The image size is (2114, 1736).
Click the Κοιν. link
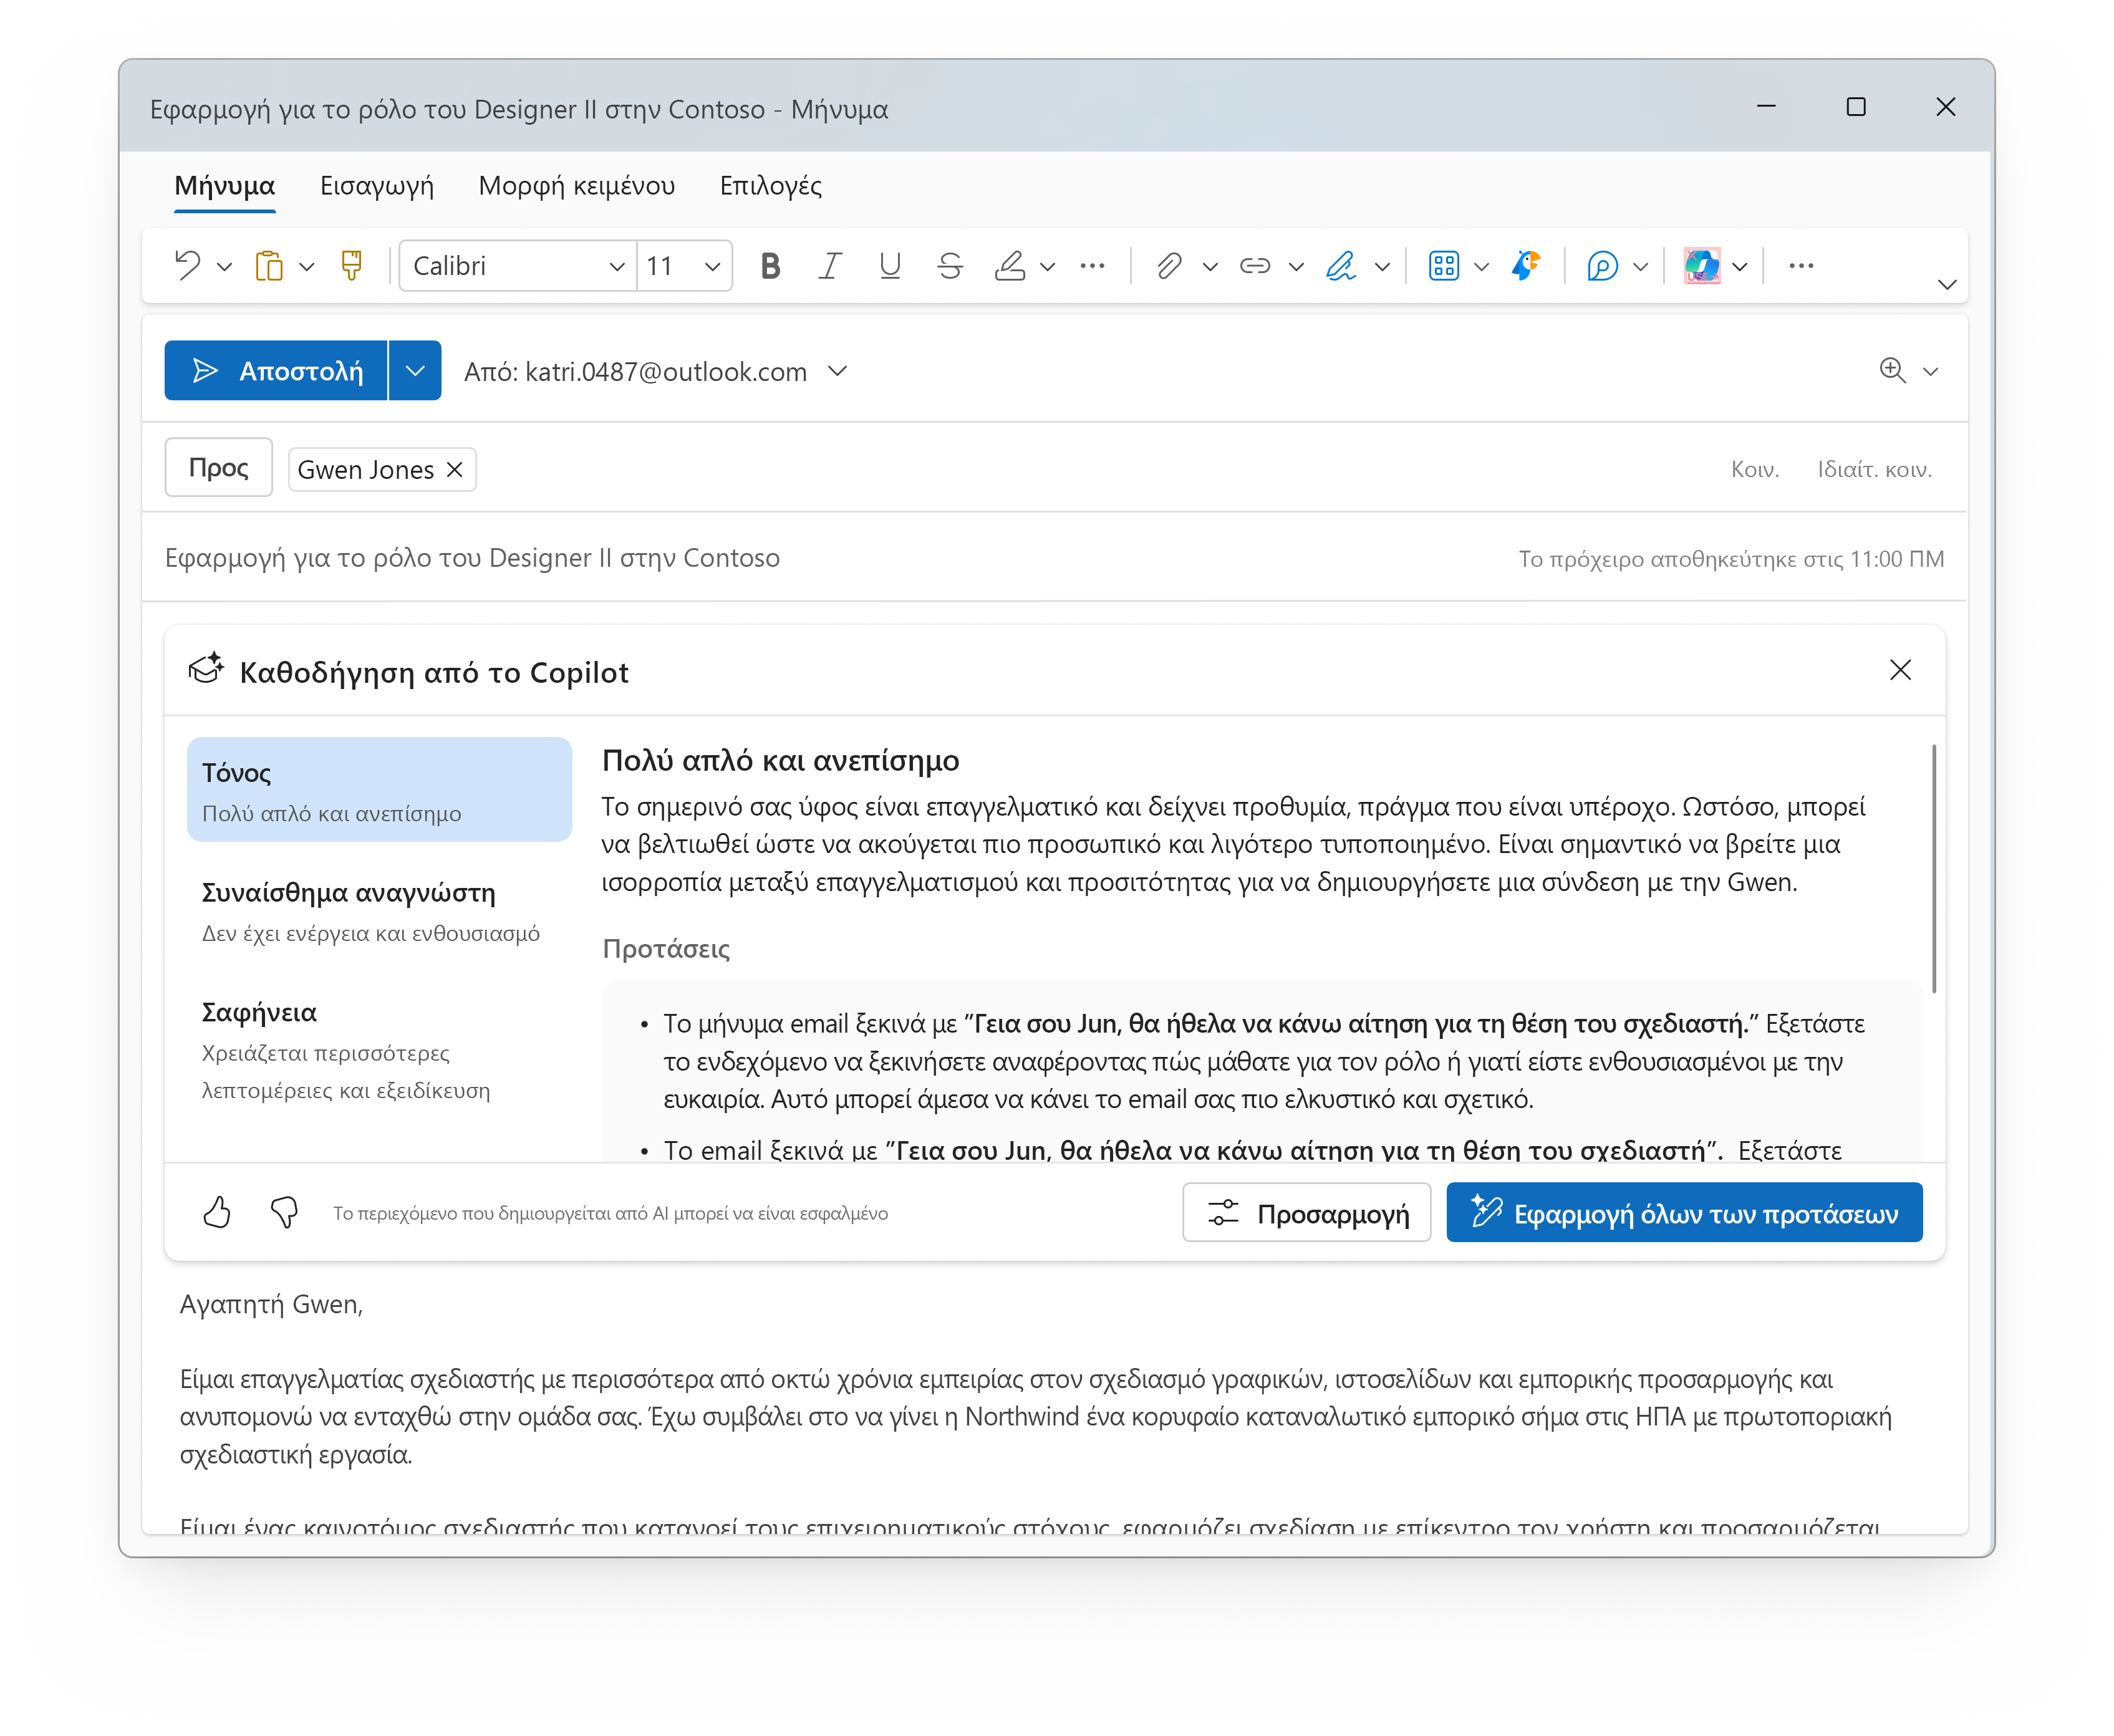click(1755, 470)
